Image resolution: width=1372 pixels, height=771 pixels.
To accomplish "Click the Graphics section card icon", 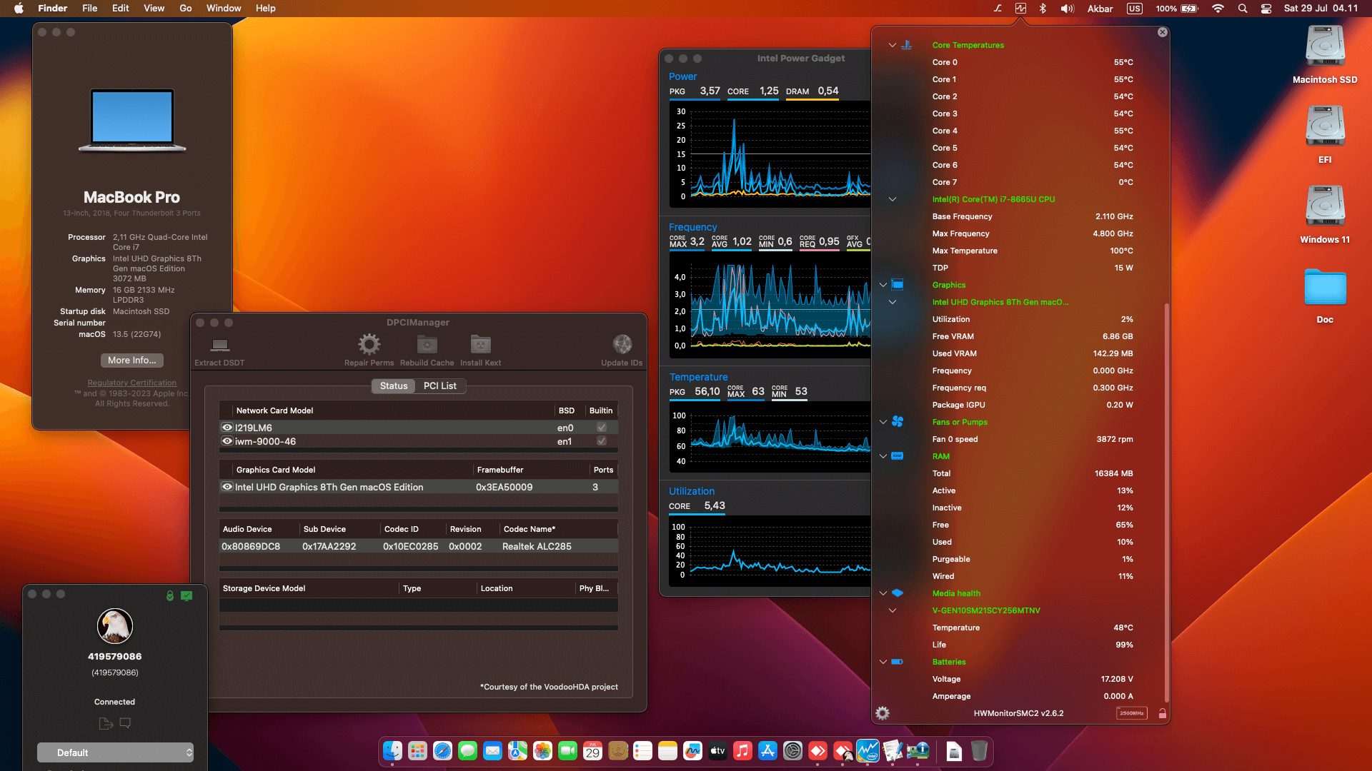I will point(898,285).
